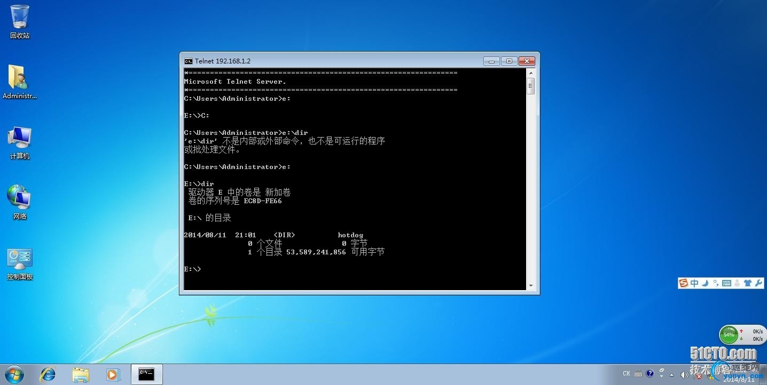Launch Windows Media Player from the taskbar

coord(113,374)
